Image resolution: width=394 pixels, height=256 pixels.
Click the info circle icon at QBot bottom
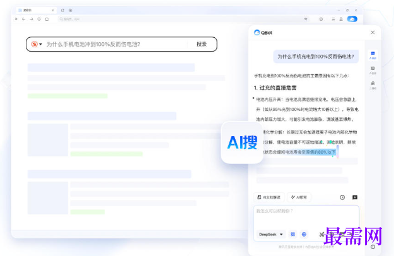(373, 247)
